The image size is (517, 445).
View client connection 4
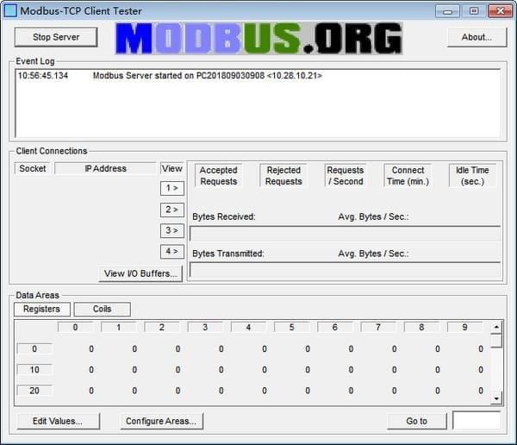click(172, 251)
